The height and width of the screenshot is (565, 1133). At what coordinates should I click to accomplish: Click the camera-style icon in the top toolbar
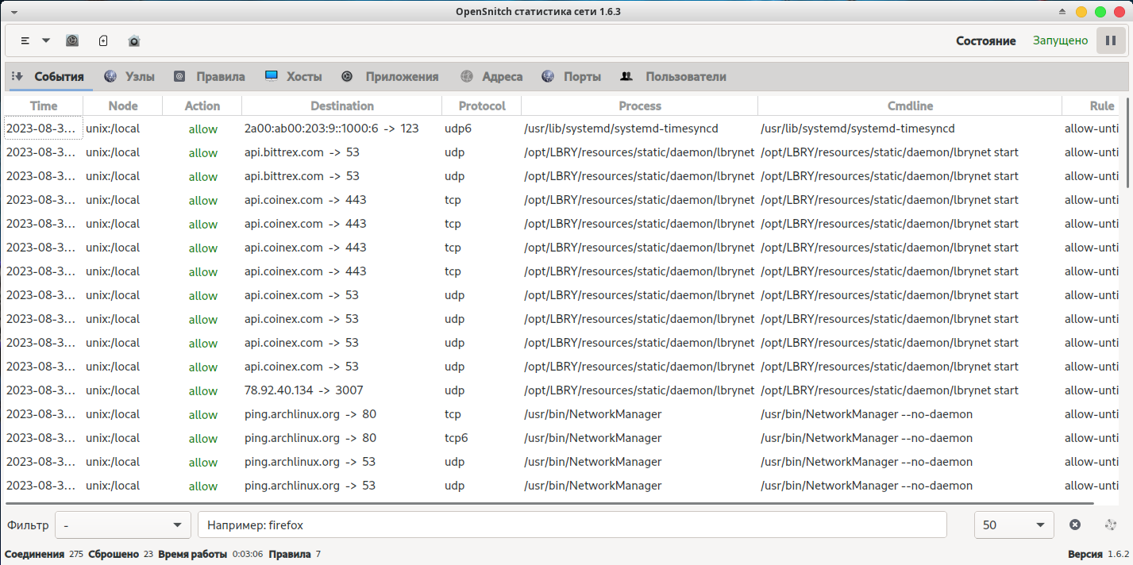tap(134, 40)
